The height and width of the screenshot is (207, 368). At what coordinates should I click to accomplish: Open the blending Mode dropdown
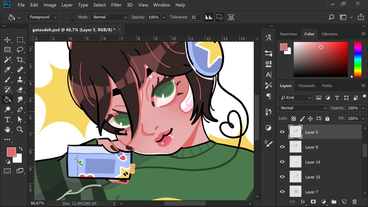(302, 108)
